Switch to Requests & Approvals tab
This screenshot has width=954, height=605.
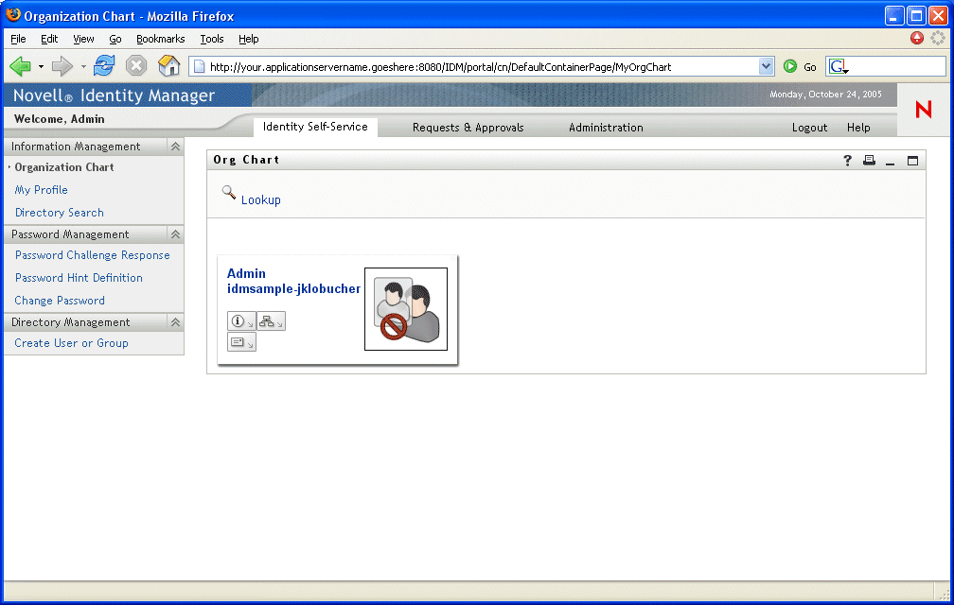point(468,128)
